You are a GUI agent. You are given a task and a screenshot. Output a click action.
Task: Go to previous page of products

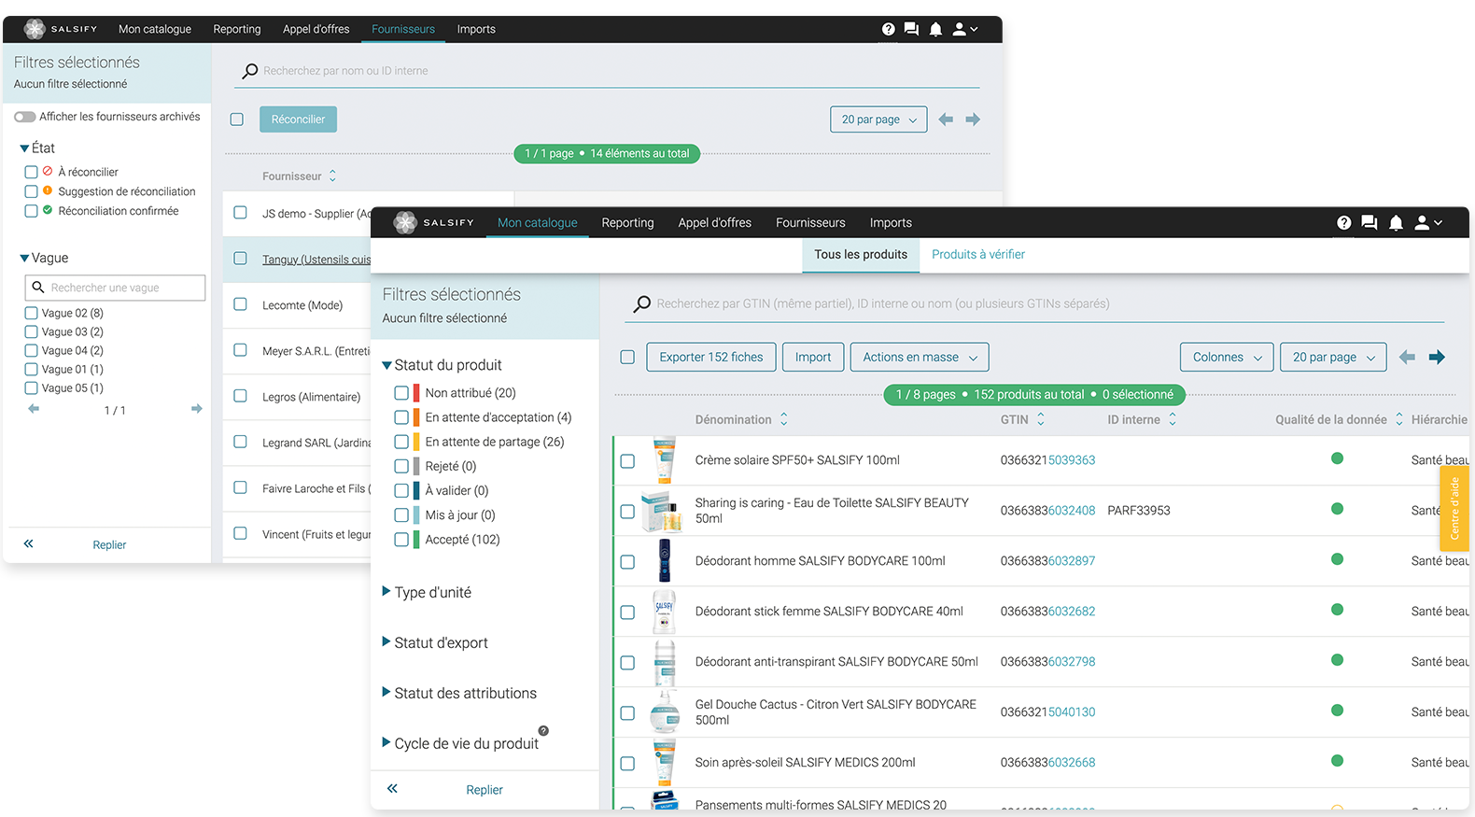(x=1407, y=357)
